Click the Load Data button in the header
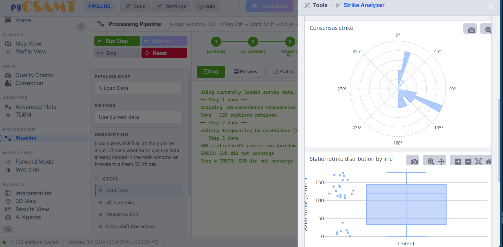This screenshot has width=503, height=247. (x=270, y=6)
